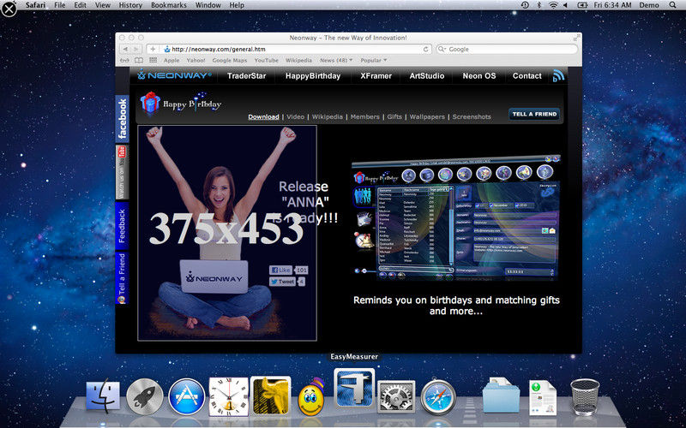Enter full screen using the Safari window's corner arrows
The image size is (686, 428).
(577, 38)
